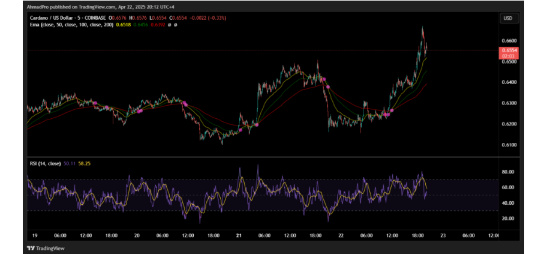The height and width of the screenshot is (254, 544).
Task: Click the 0.6200 price axis label
Action: pyautogui.click(x=508, y=124)
